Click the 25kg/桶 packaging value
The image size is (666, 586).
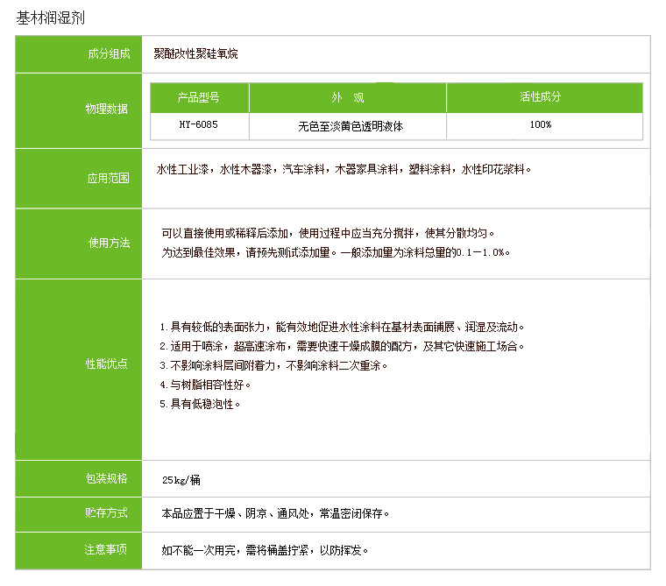[x=181, y=479]
